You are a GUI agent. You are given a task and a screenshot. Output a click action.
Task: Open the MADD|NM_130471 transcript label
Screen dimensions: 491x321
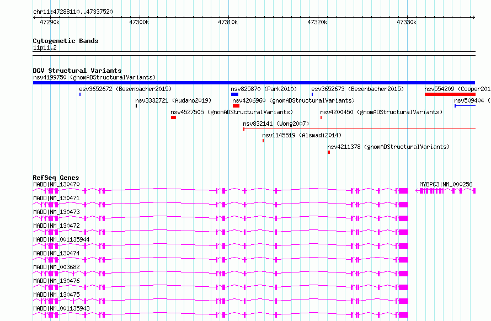point(56,198)
